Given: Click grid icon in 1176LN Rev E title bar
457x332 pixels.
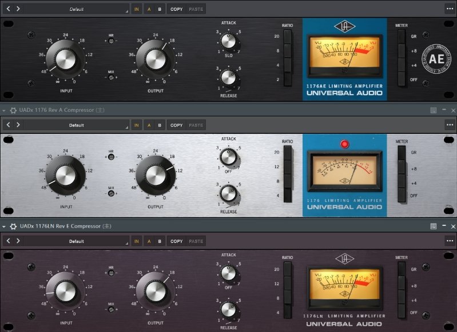Looking at the screenshot, I should tap(434, 226).
